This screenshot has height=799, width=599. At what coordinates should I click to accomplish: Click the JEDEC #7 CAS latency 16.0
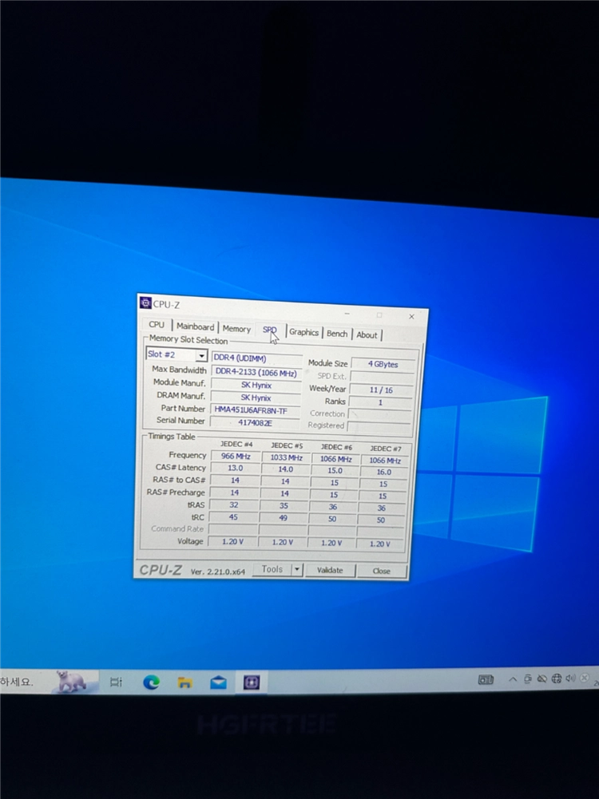(x=384, y=473)
